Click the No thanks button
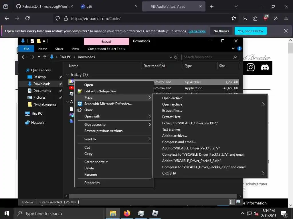 pyautogui.click(x=221, y=31)
